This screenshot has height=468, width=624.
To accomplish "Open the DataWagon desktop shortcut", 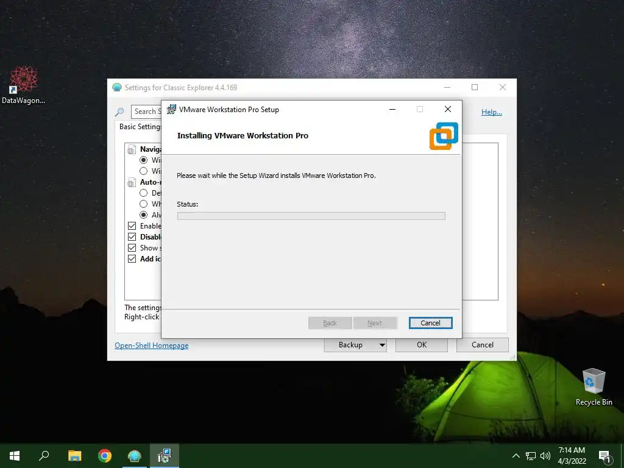I will tap(24, 85).
